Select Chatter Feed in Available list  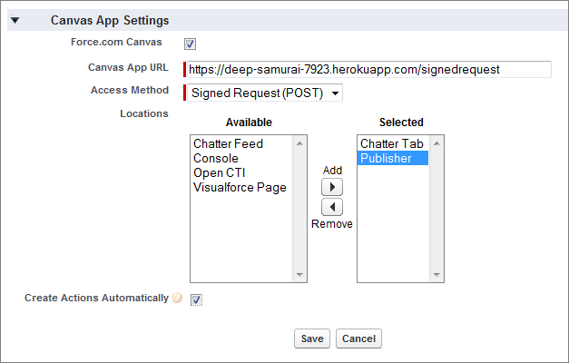click(x=241, y=143)
